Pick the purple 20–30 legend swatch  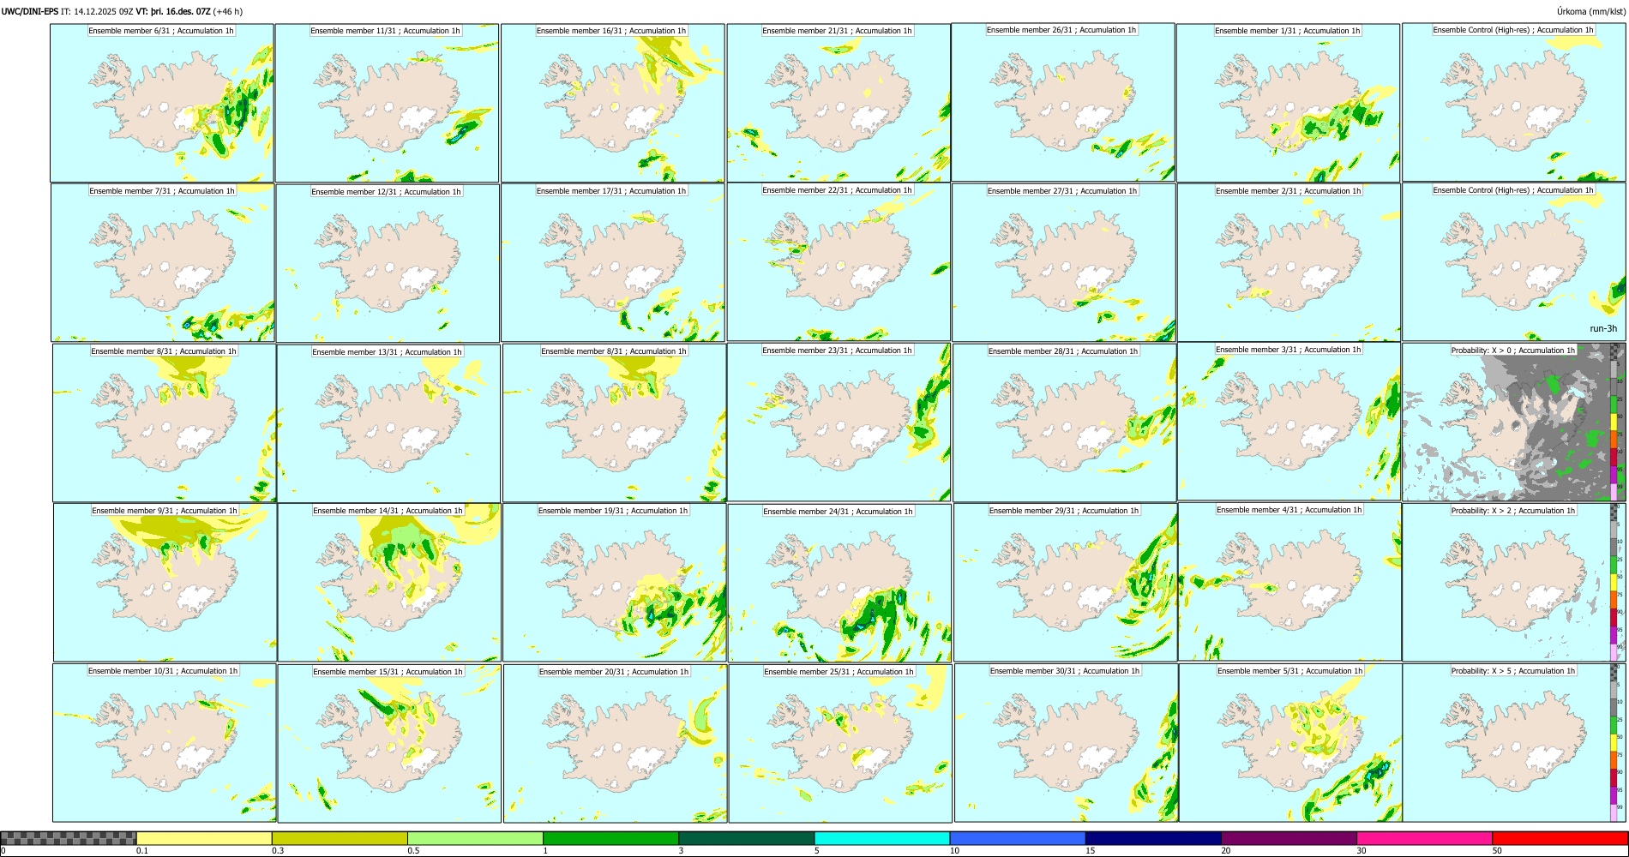(x=1289, y=838)
